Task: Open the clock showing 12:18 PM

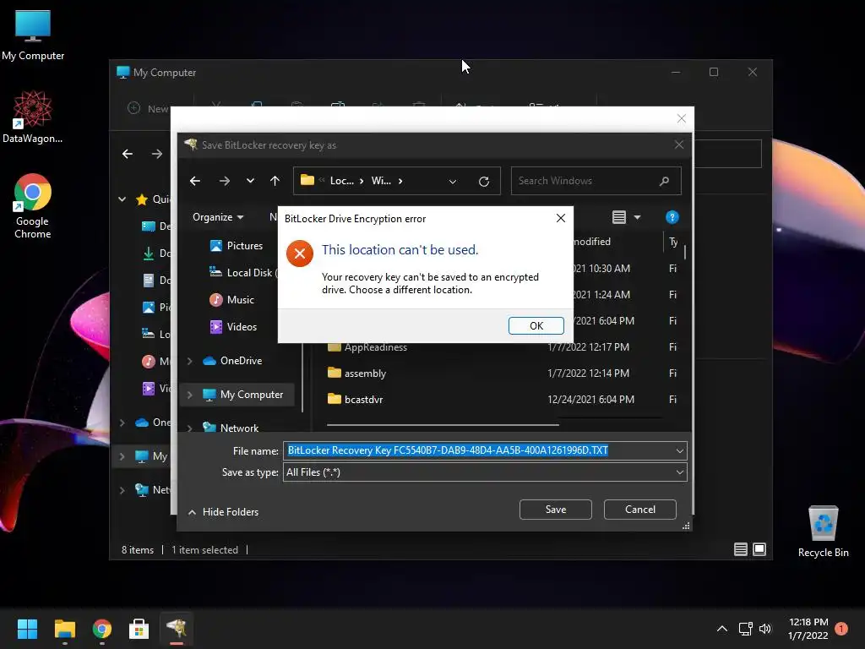Action: point(808,629)
